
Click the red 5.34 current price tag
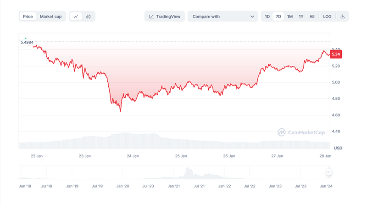(x=336, y=54)
